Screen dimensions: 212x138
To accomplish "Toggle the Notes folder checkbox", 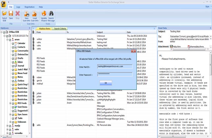I will pyautogui.click(x=13, y=77).
